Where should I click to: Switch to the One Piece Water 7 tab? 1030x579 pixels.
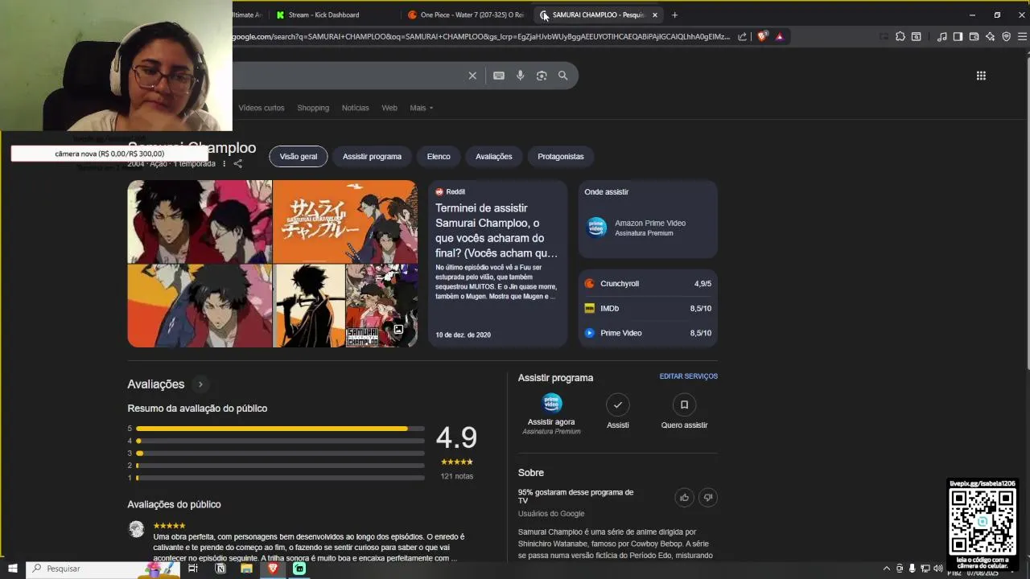[x=465, y=14]
